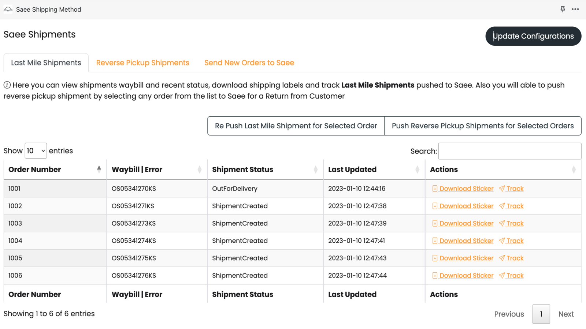This screenshot has width=586, height=329.
Task: Click download sticker icon for order 1003
Action: point(435,223)
